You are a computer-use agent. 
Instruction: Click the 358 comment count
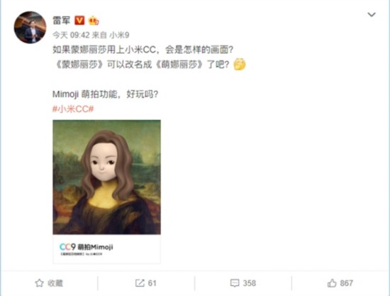point(249,283)
